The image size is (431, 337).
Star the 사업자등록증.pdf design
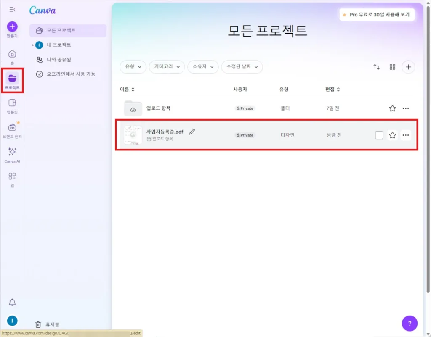point(392,135)
